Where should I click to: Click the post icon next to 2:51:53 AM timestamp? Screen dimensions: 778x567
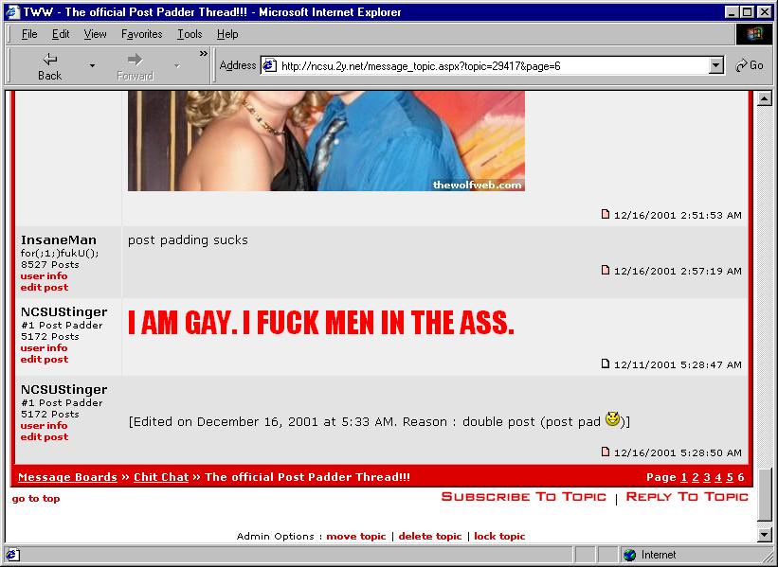[x=606, y=215]
